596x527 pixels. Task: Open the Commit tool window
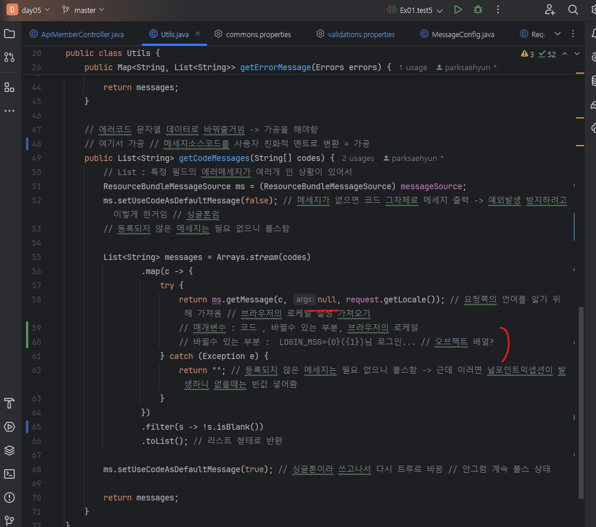[9, 57]
